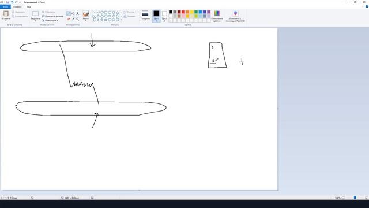The height and width of the screenshot is (208, 369).
Task: Click the Redo arrow in the title bar
Action: (x=16, y=2)
